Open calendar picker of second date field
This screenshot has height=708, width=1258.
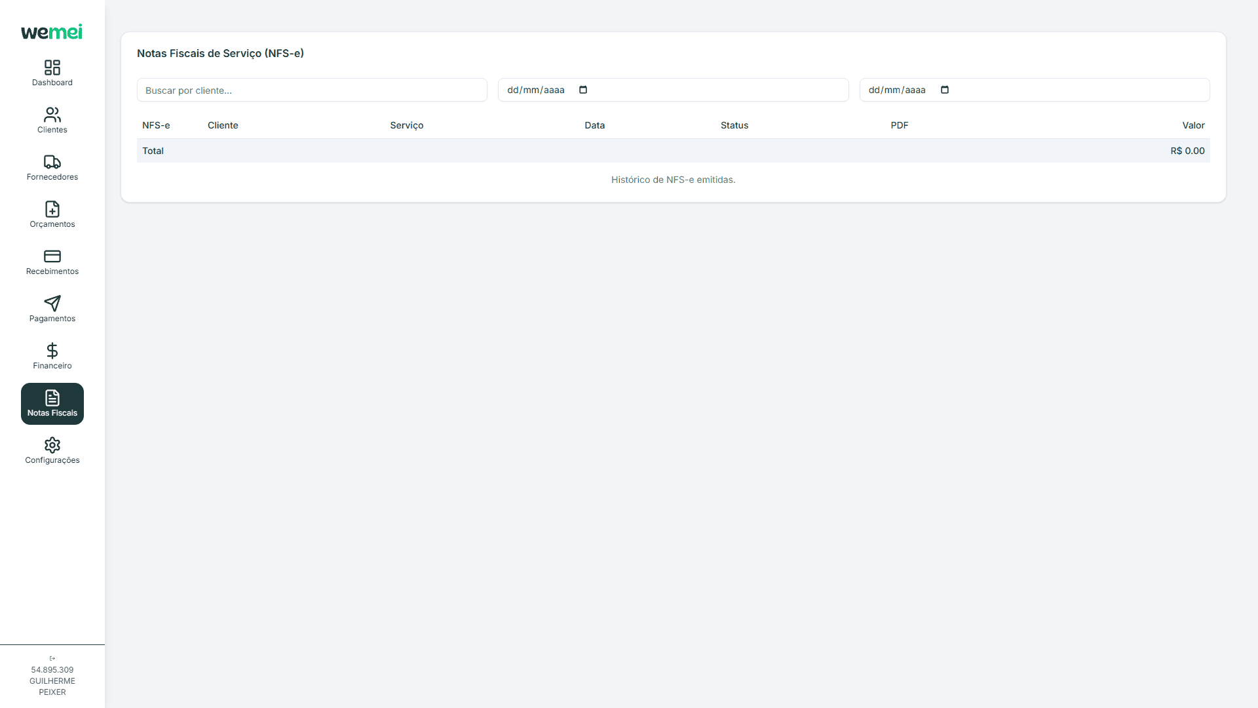[945, 90]
